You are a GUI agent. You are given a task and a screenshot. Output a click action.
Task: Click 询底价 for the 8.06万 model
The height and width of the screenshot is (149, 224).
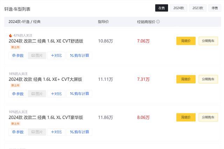(x=186, y=117)
